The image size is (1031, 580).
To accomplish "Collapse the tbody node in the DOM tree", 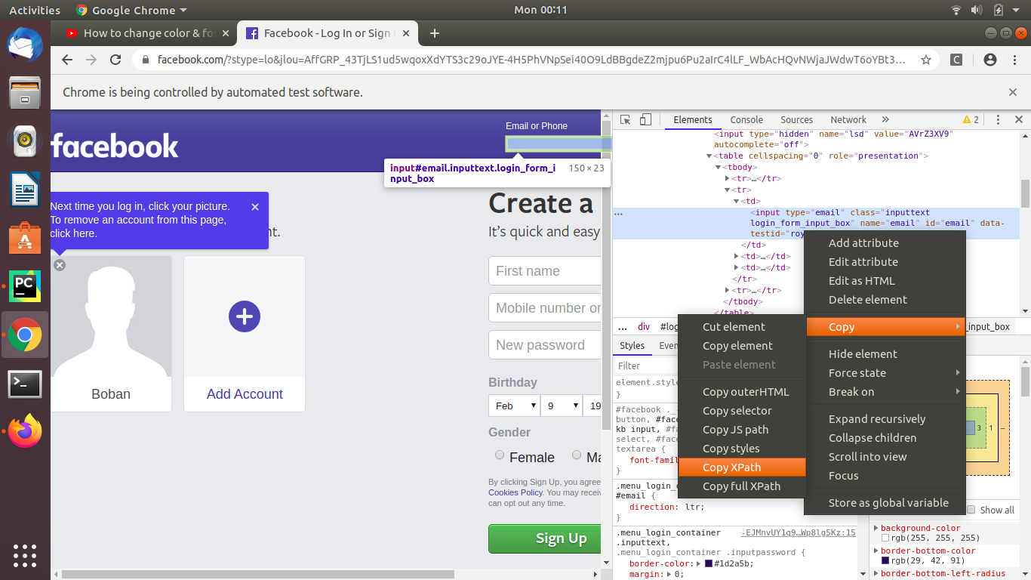I will coord(719,168).
